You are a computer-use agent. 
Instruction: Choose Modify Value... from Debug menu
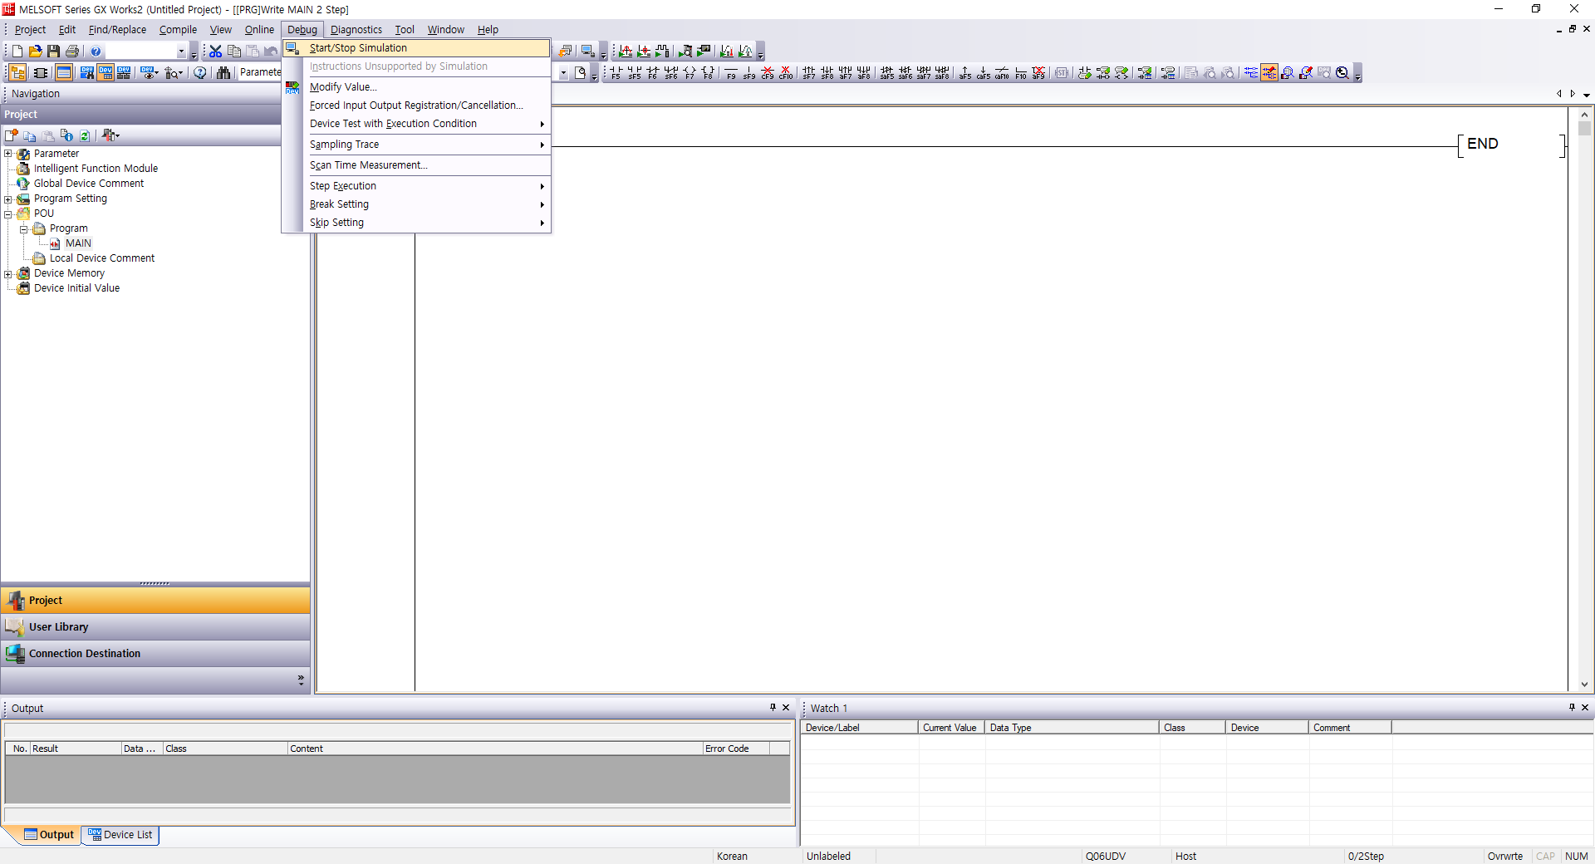tap(416, 87)
